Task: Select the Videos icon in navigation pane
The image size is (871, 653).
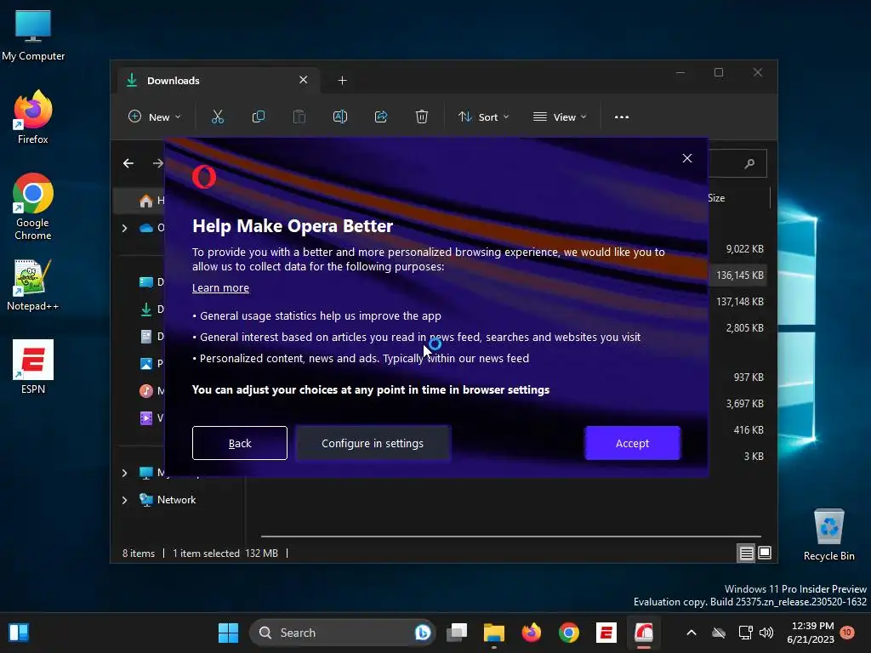Action: tap(146, 418)
